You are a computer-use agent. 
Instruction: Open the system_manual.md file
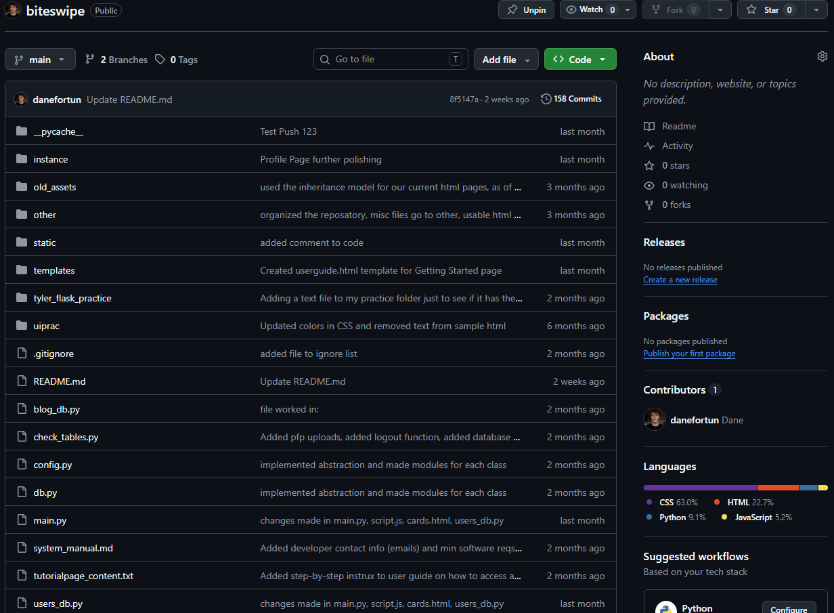(73, 548)
